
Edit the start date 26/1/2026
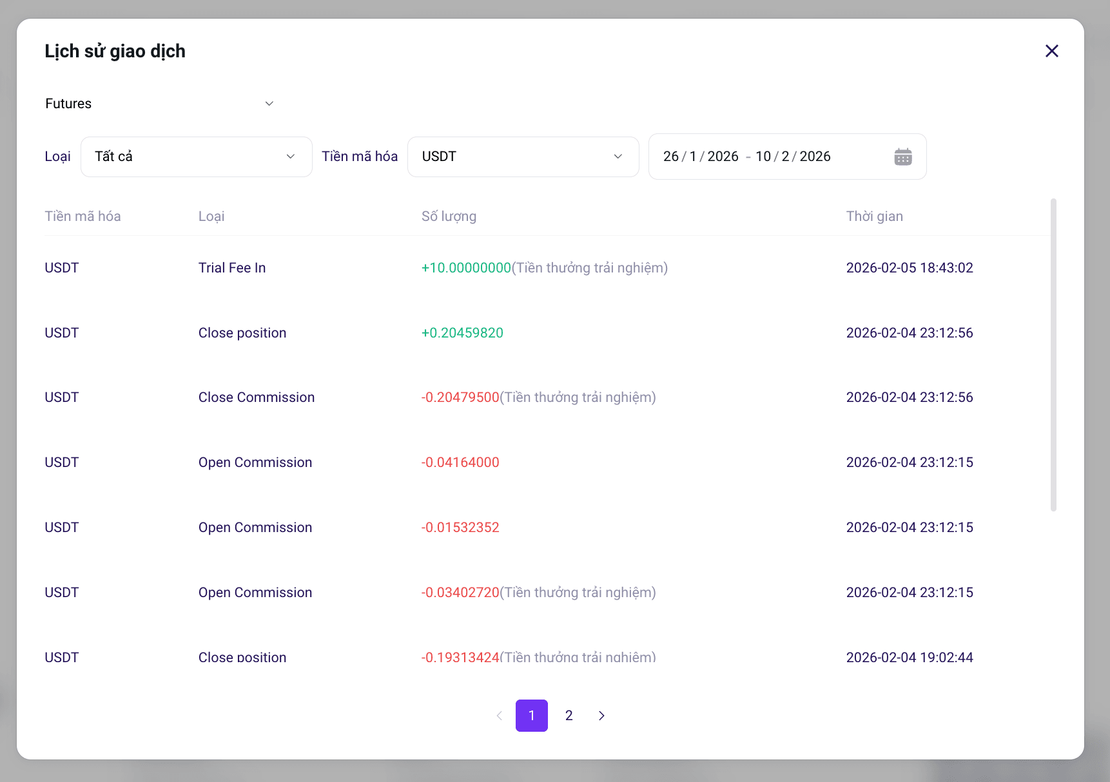point(701,157)
